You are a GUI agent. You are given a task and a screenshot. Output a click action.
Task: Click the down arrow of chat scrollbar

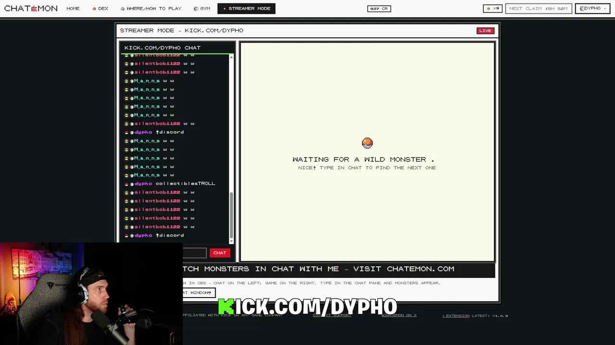[x=231, y=241]
